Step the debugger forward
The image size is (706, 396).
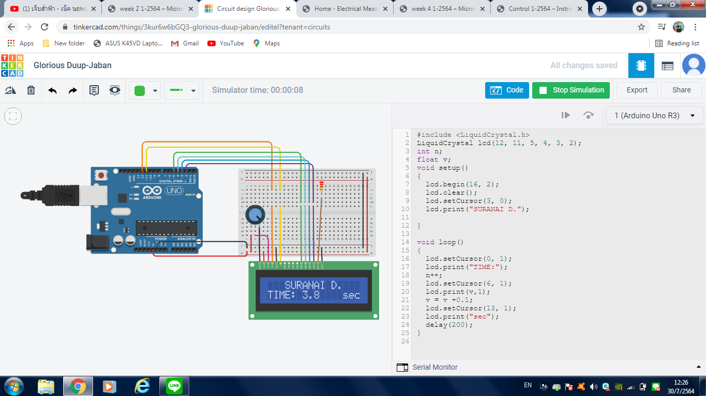coord(566,116)
